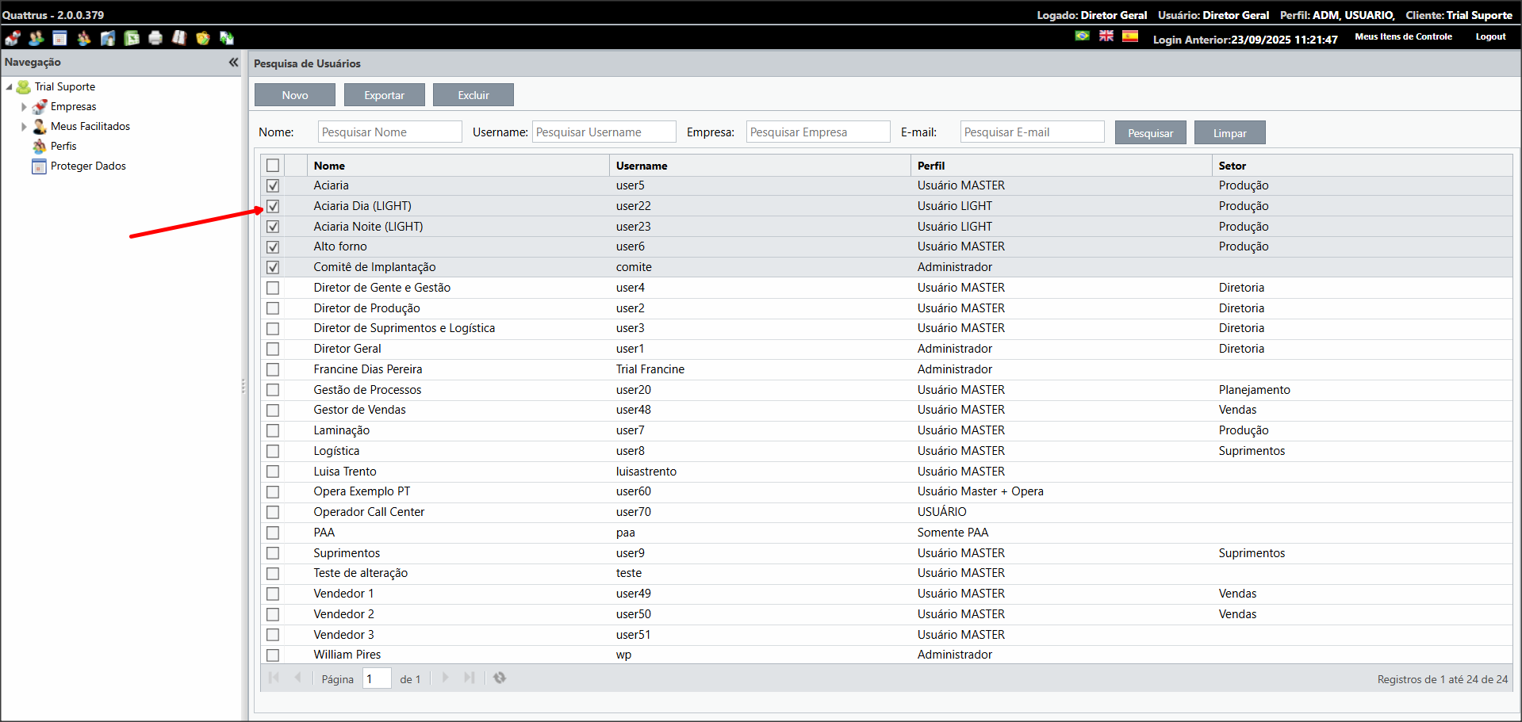Expand the Meus Facilitados tree node
The height and width of the screenshot is (722, 1522).
pyautogui.click(x=24, y=127)
